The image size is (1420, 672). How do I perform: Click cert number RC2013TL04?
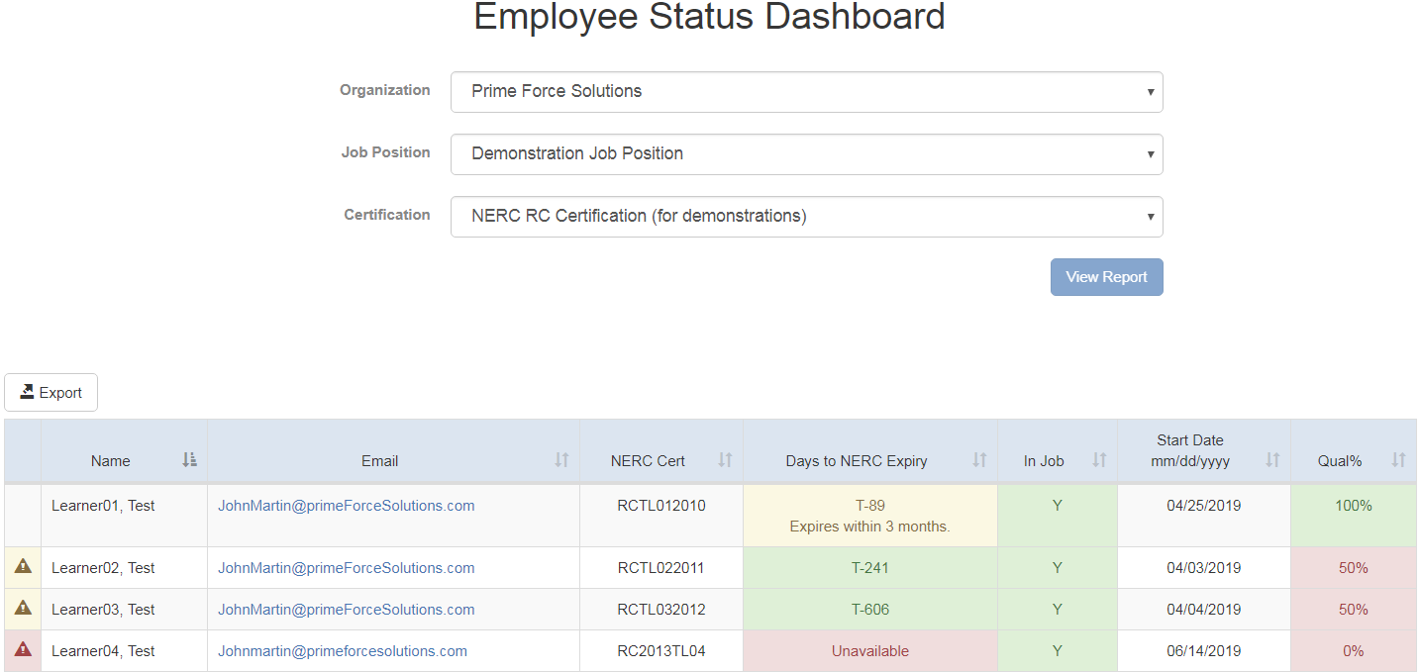click(x=661, y=651)
